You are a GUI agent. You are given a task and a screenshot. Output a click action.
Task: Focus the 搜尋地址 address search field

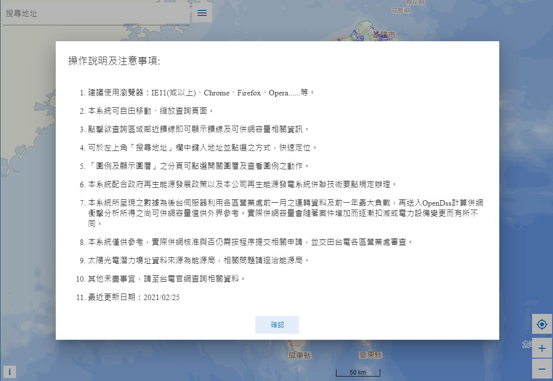[x=95, y=13]
